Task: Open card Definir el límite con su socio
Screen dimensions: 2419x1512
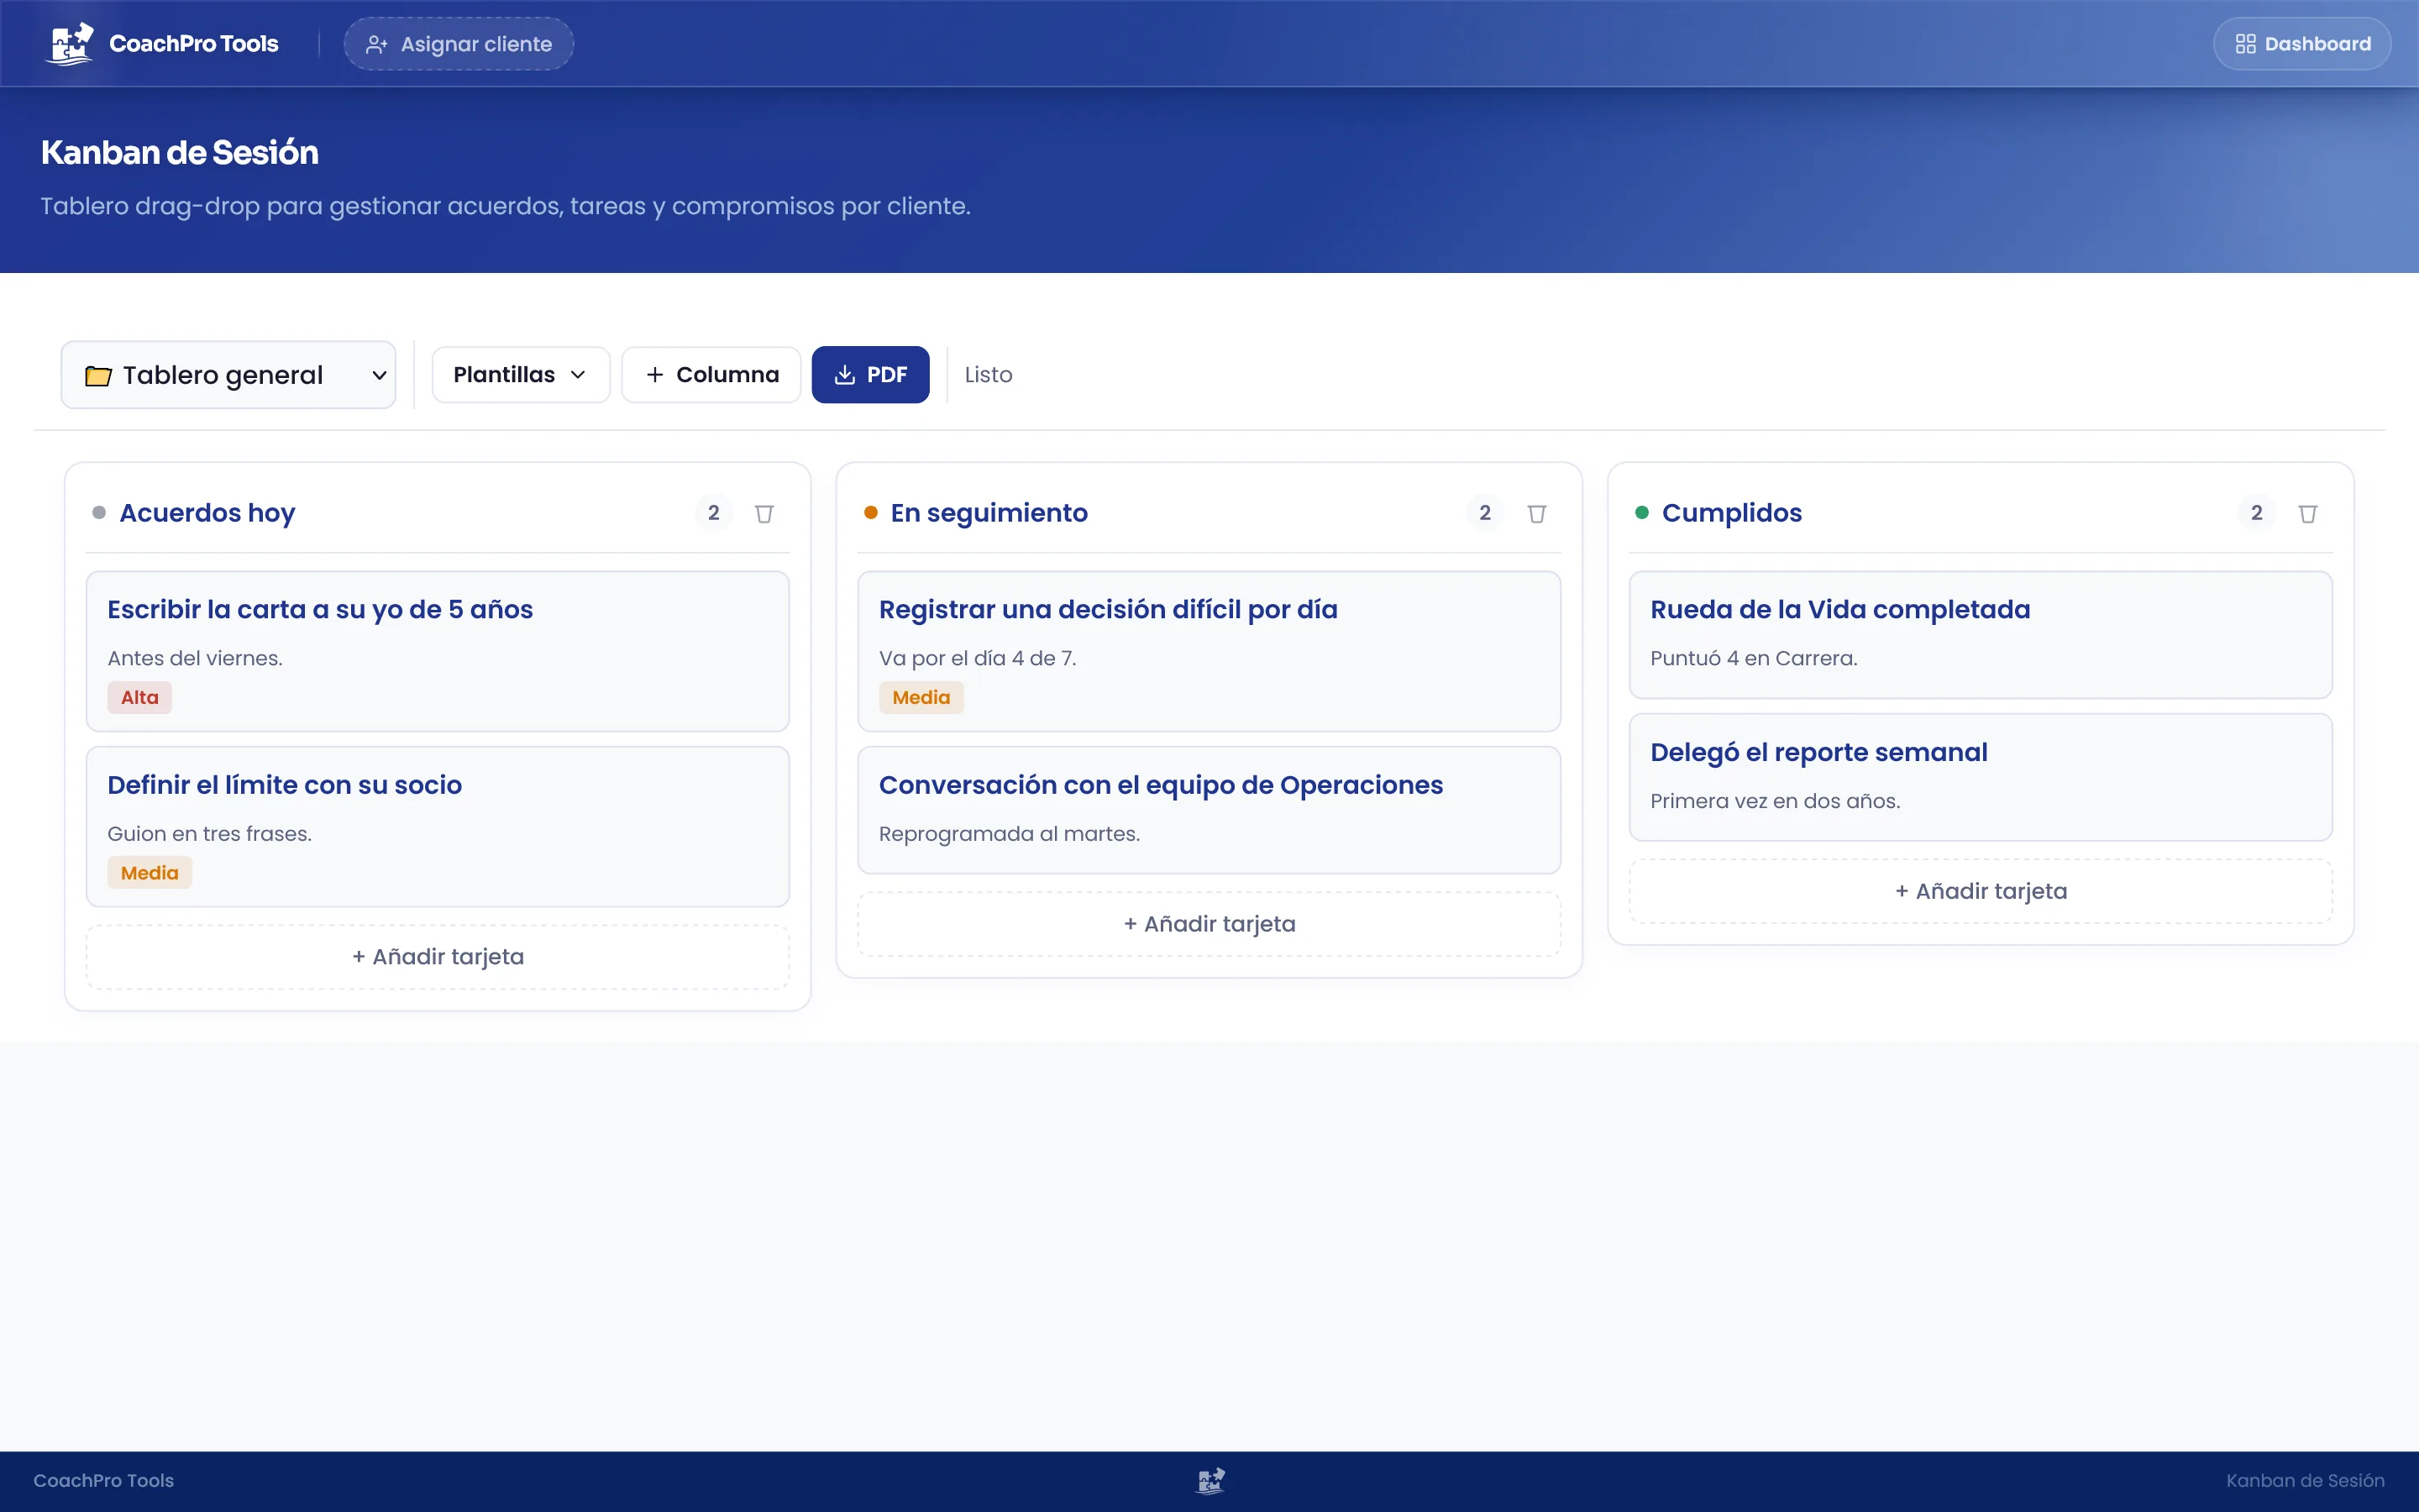Action: (438, 827)
